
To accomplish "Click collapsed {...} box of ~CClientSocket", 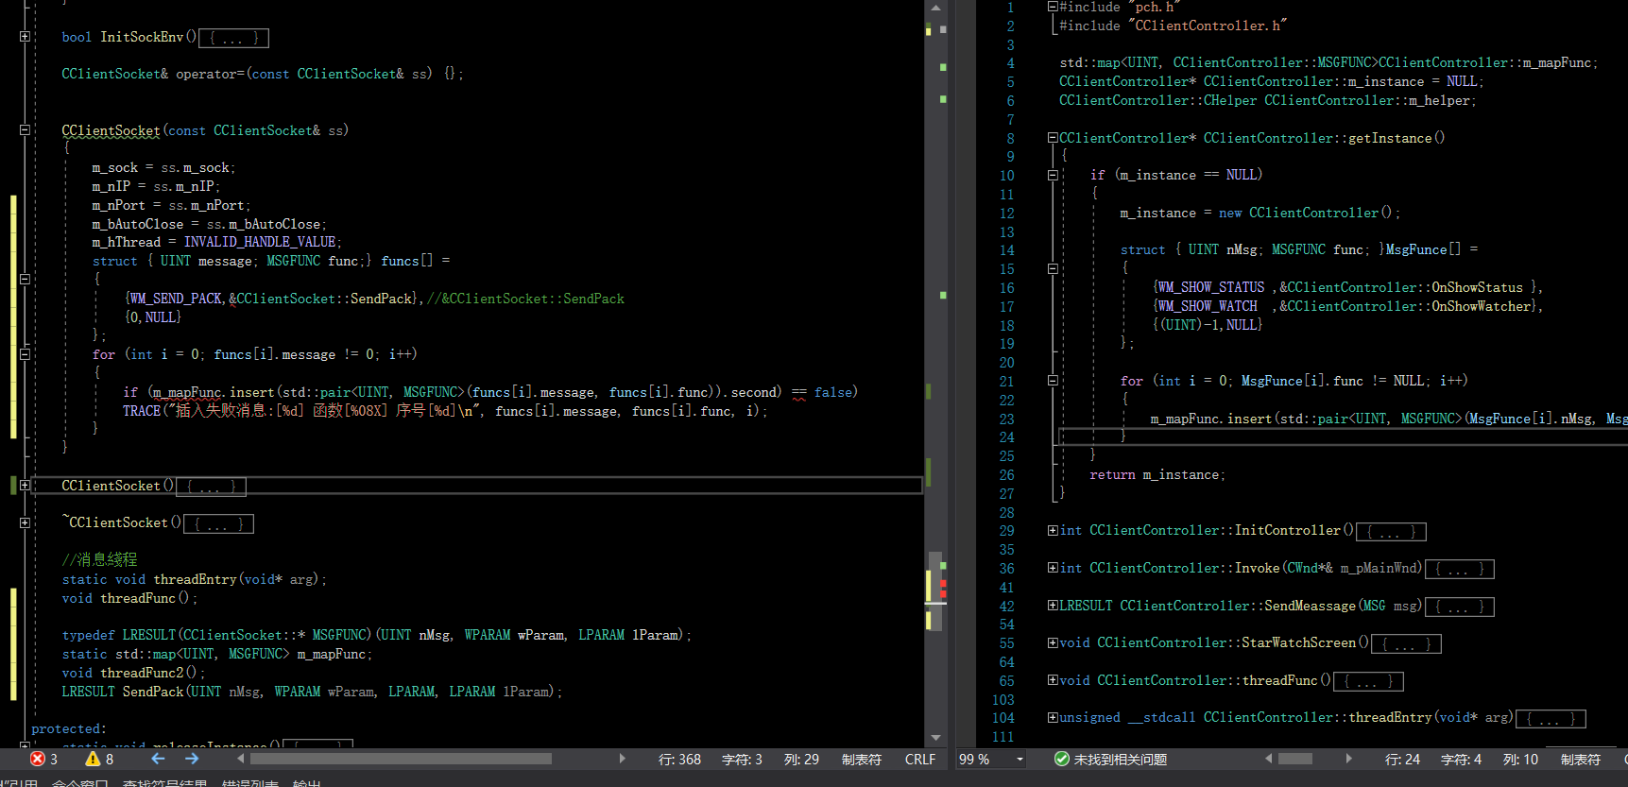I will pyautogui.click(x=218, y=523).
